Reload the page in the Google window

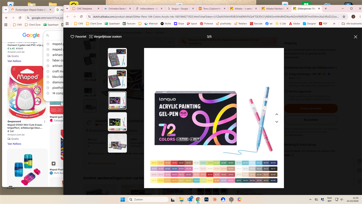point(20,18)
